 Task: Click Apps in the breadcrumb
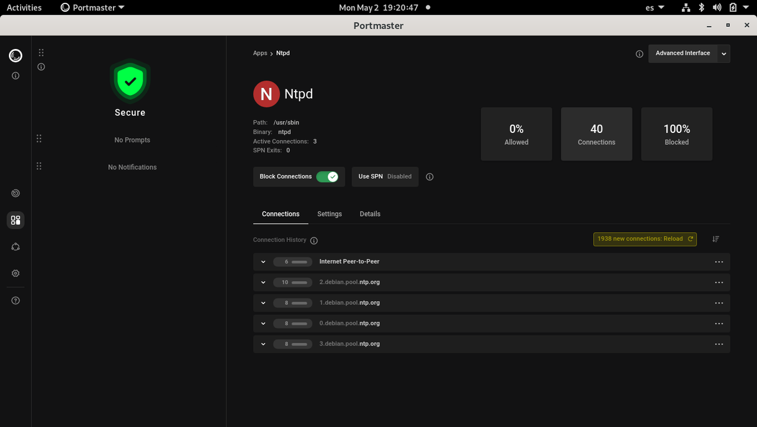point(260,53)
